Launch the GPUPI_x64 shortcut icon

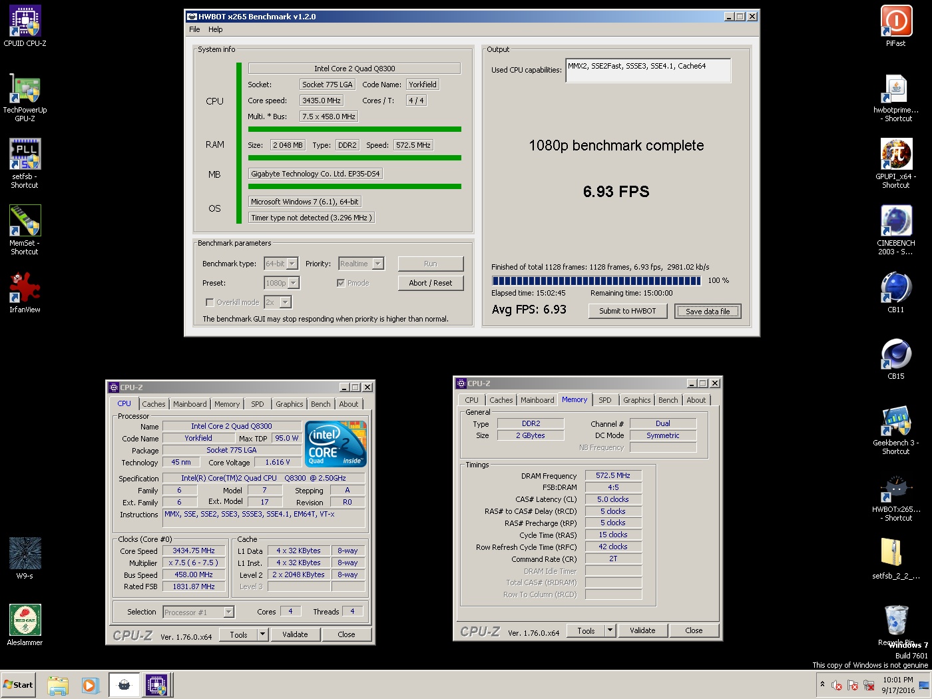pyautogui.click(x=896, y=163)
